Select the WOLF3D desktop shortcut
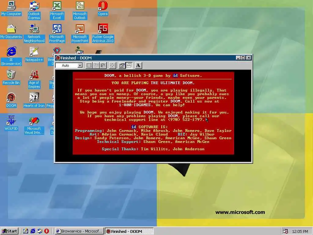Screen dimensions: 313x235 (x=11, y=123)
